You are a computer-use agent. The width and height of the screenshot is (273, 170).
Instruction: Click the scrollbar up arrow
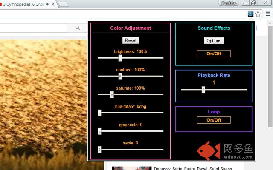tap(270, 23)
